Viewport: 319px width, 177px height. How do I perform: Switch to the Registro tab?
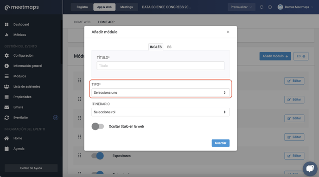pyautogui.click(x=82, y=7)
